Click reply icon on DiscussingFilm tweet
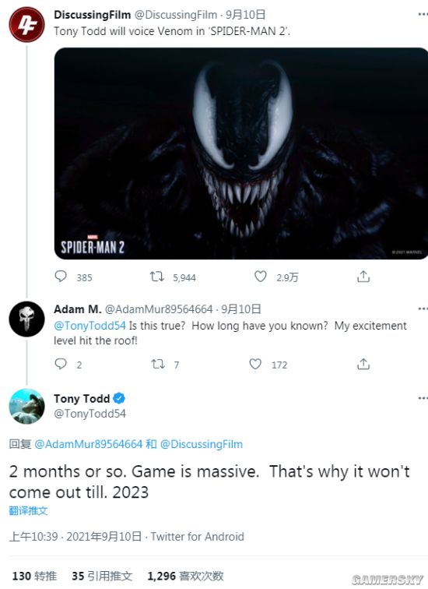 point(61,277)
